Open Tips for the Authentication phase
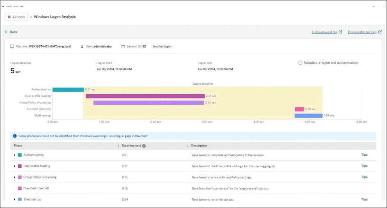Screen dimensions: 387x208 click(364, 155)
